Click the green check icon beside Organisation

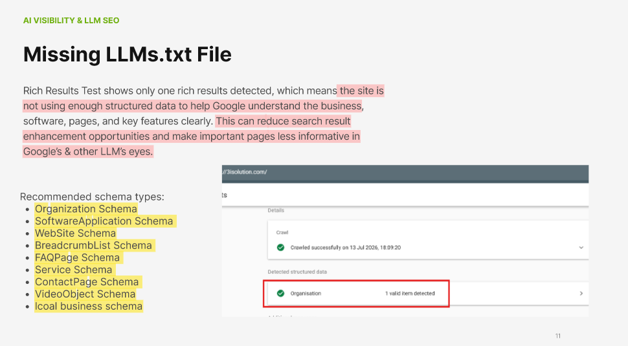pos(281,294)
